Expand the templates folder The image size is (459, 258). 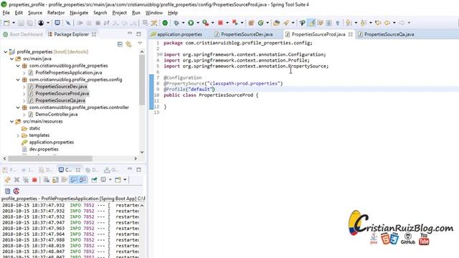click(18, 135)
